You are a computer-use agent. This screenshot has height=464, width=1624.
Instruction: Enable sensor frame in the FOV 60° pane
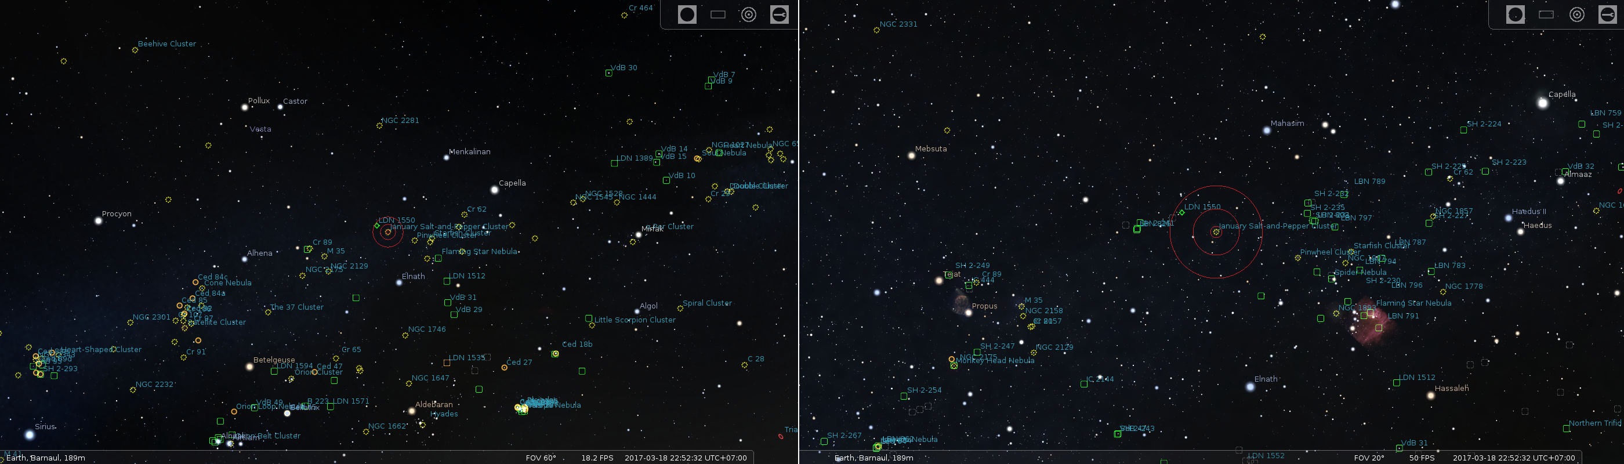pyautogui.click(x=717, y=14)
